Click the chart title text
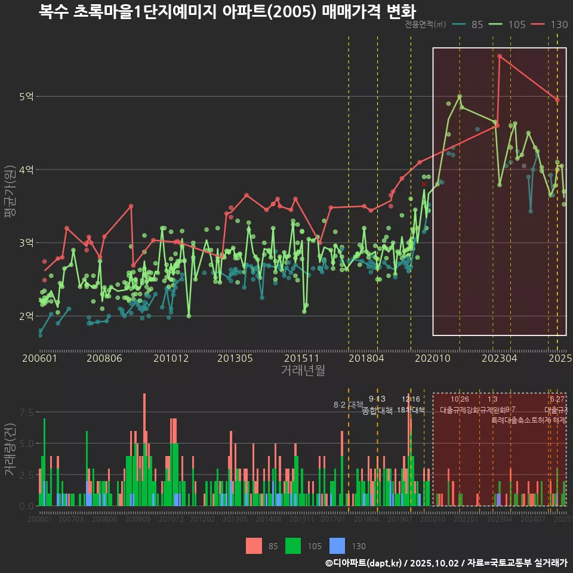Viewport: 573px width, 573px height. [227, 11]
